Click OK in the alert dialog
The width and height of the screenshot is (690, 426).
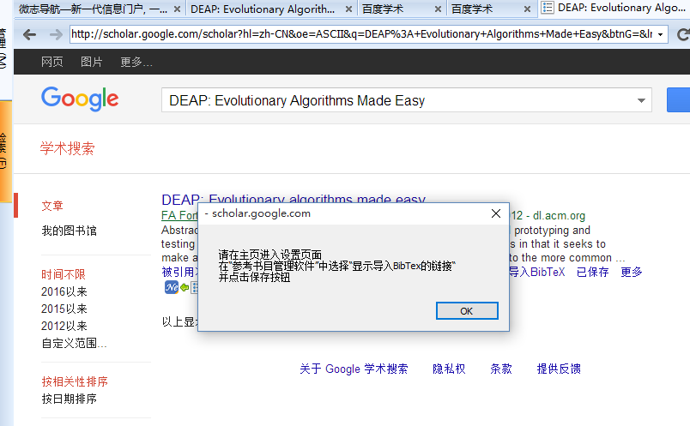point(467,311)
